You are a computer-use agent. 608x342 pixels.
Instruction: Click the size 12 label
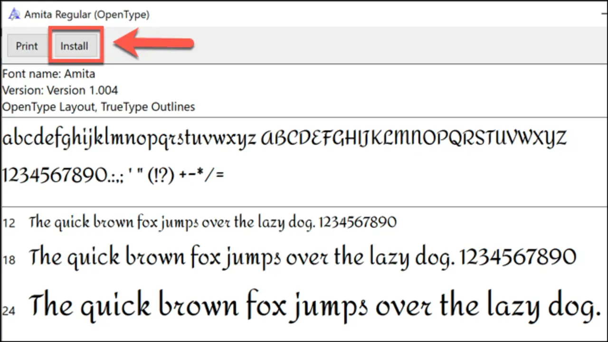[x=9, y=223]
